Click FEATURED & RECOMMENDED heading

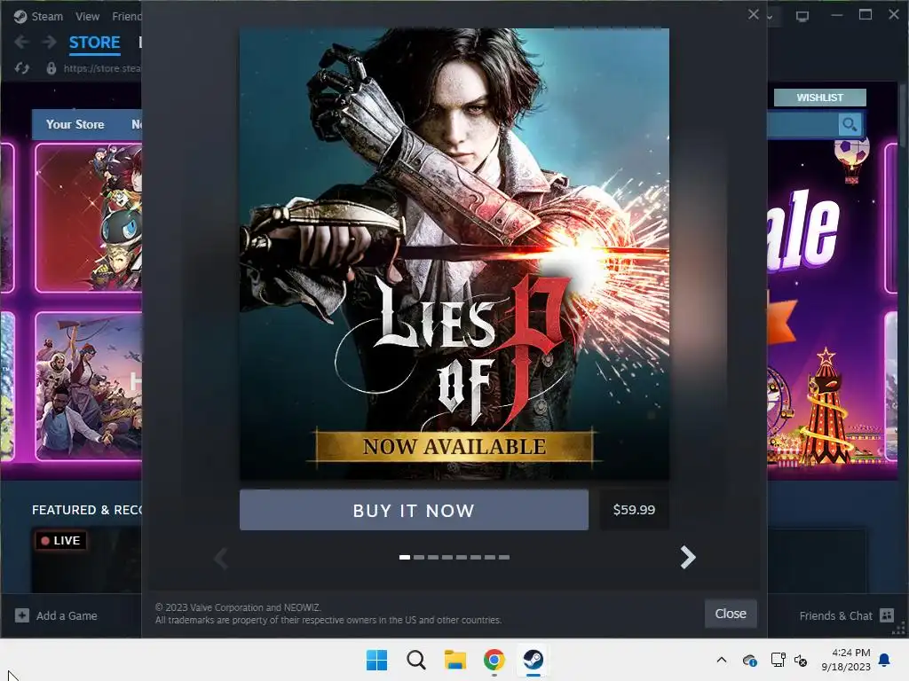point(87,510)
